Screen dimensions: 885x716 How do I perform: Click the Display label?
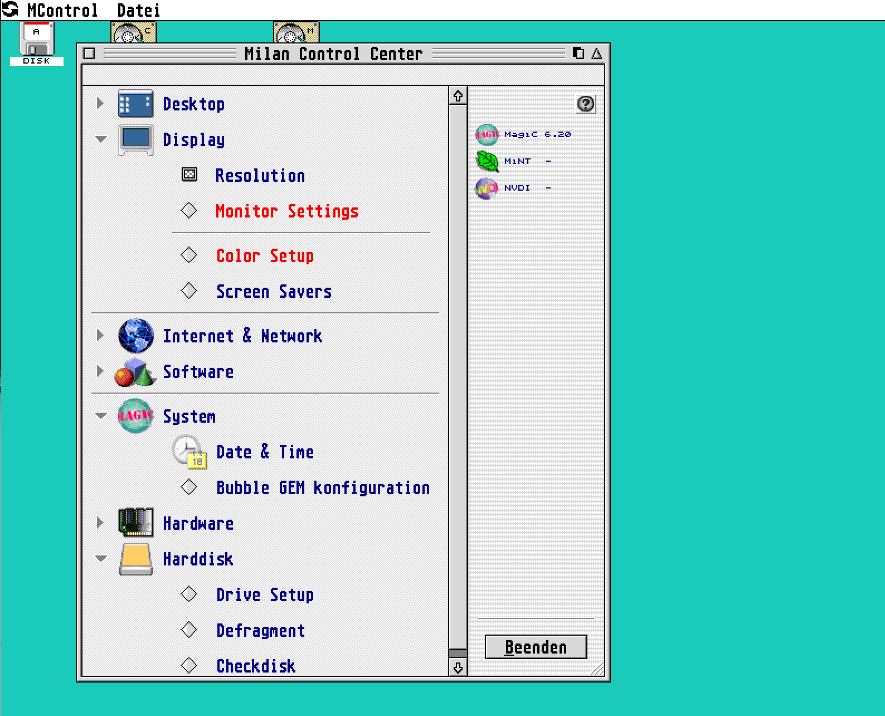(193, 140)
